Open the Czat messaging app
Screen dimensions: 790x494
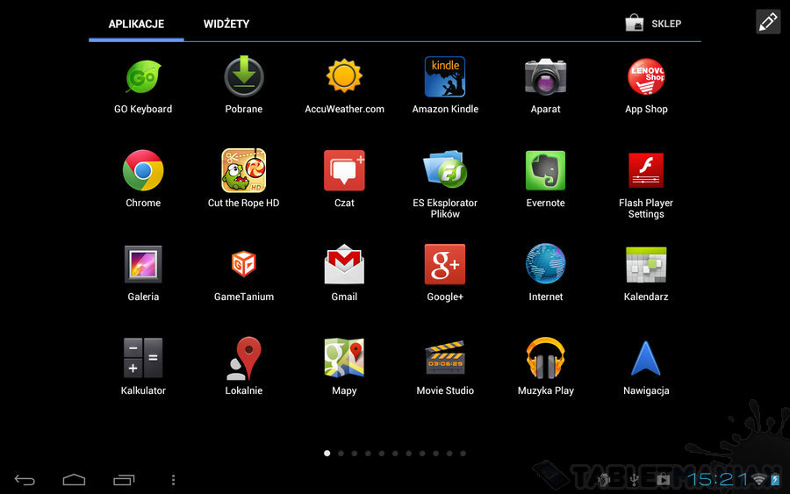pyautogui.click(x=344, y=170)
